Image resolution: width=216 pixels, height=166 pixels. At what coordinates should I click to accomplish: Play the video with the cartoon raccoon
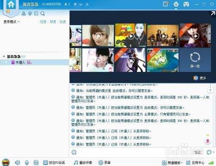tap(130, 36)
